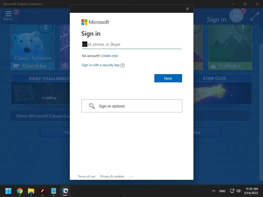Click the Email, phone, or Skype field
This screenshot has width=263, height=197.
point(132,44)
